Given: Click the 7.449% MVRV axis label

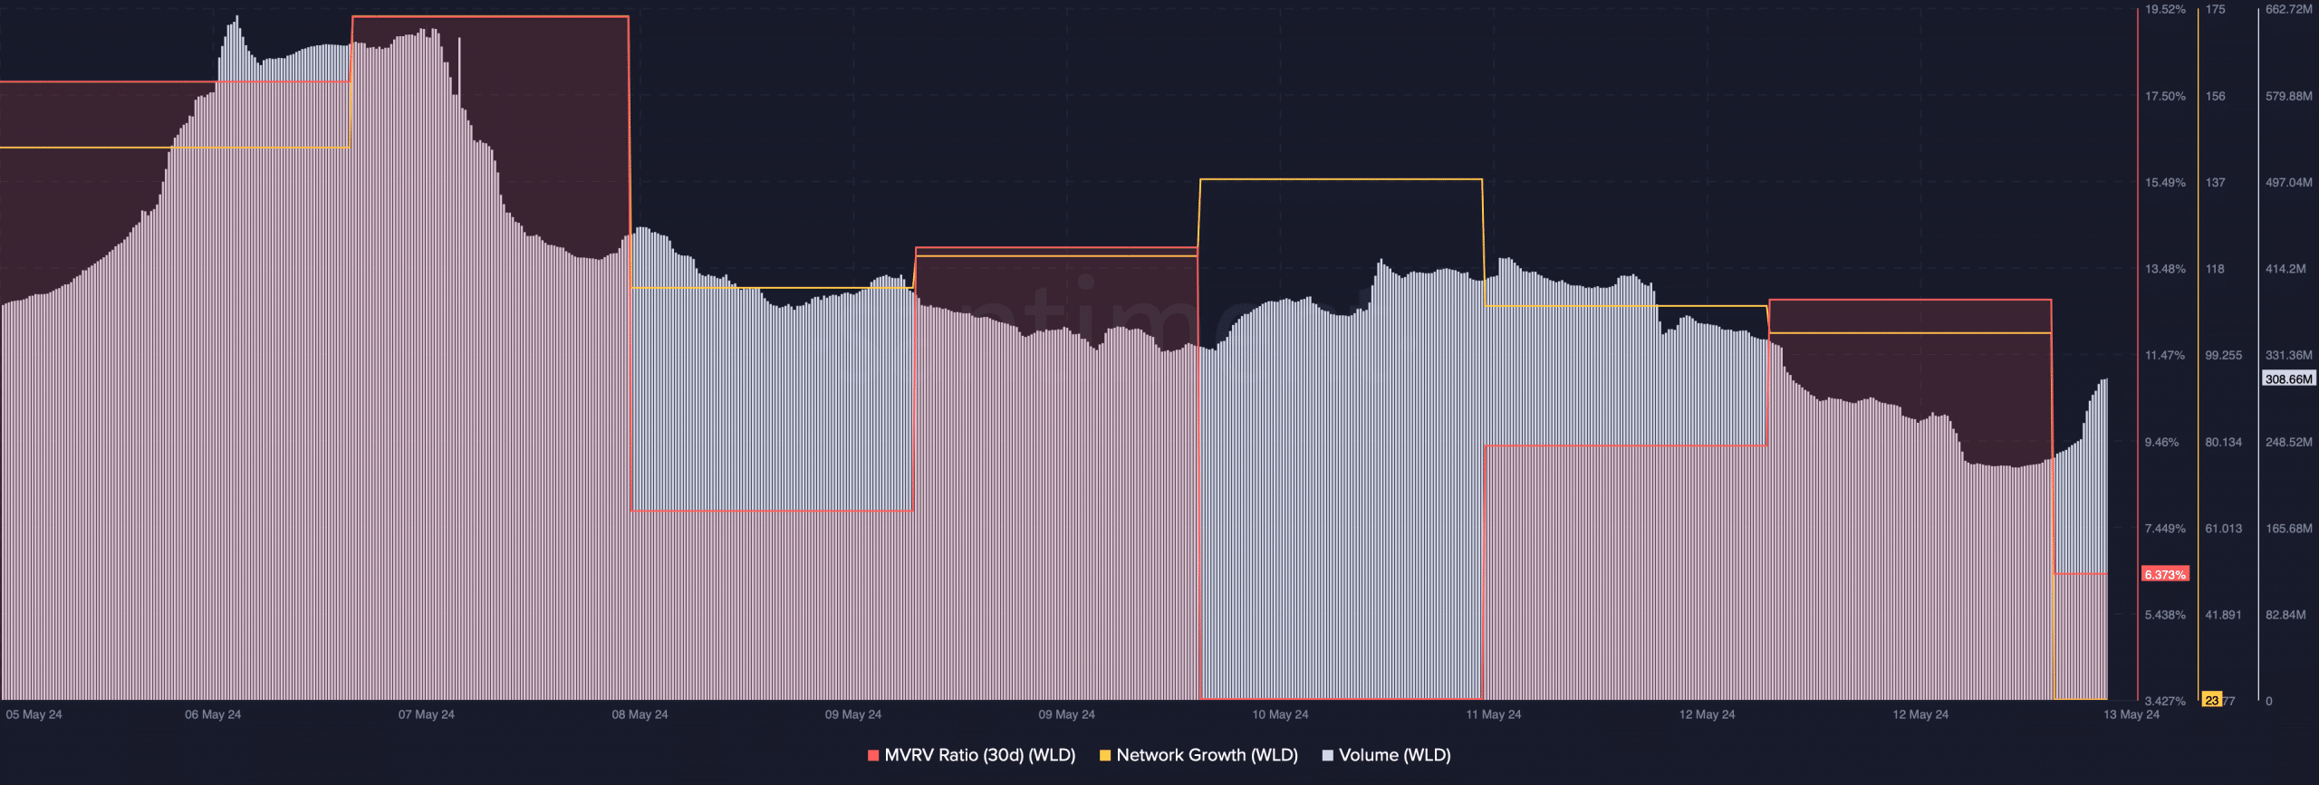Looking at the screenshot, I should tap(2165, 528).
